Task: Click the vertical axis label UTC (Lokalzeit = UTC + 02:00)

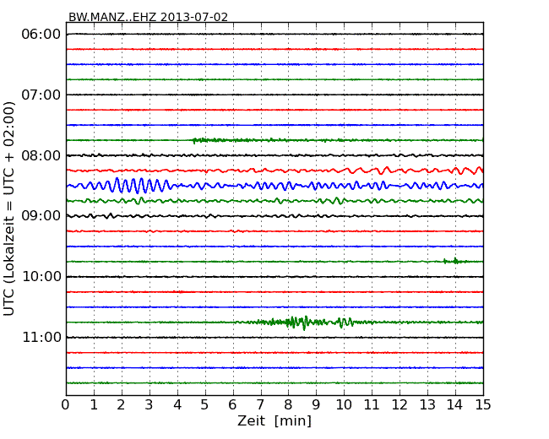Action: [x=9, y=209]
